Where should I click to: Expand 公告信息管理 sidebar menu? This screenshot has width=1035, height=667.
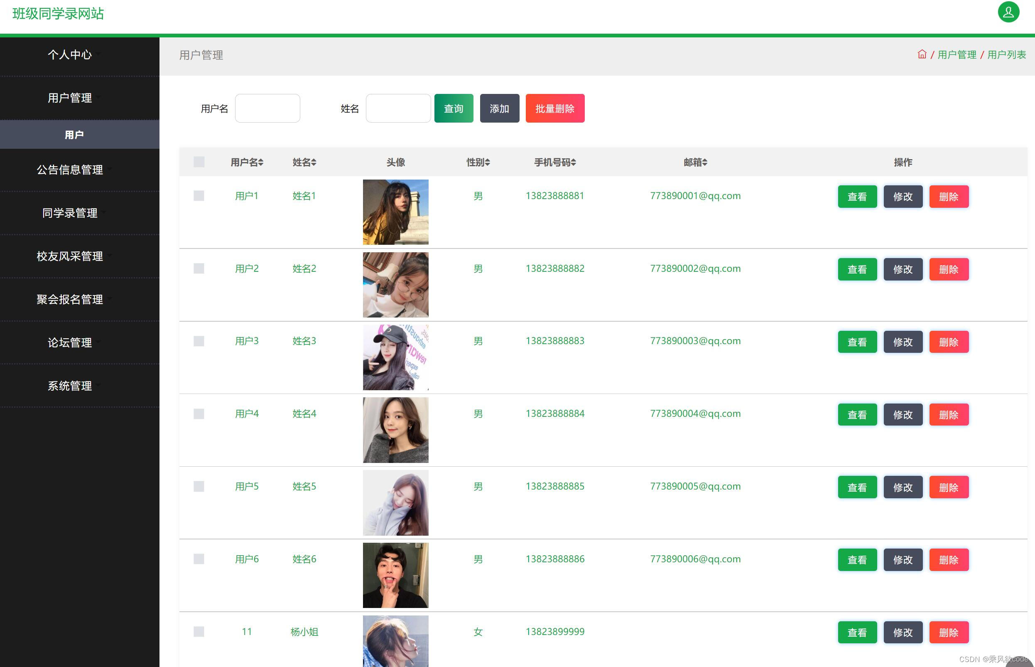pos(70,170)
